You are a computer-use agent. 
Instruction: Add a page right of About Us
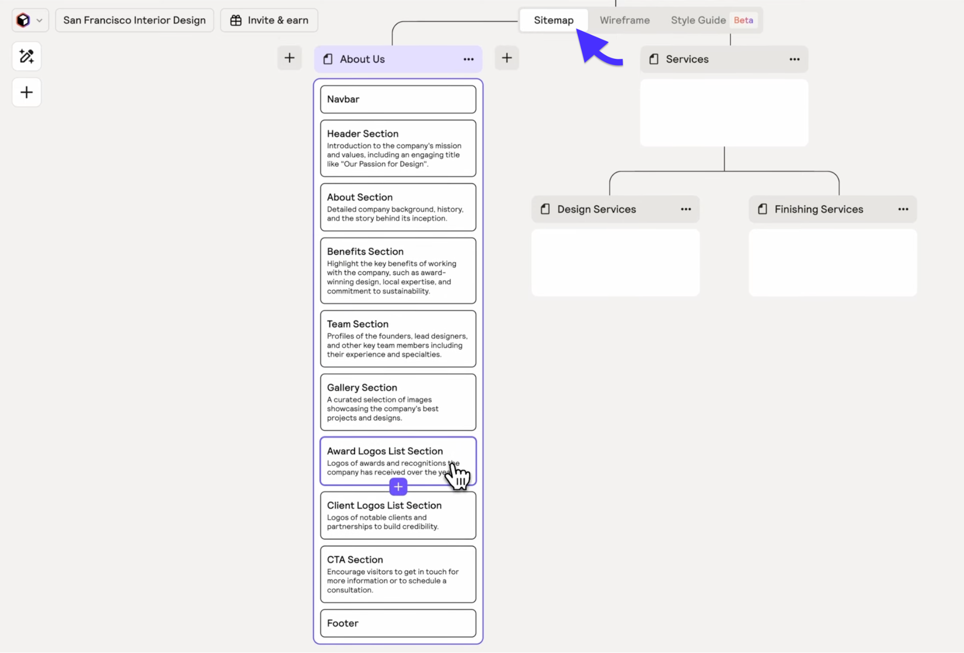click(x=506, y=58)
